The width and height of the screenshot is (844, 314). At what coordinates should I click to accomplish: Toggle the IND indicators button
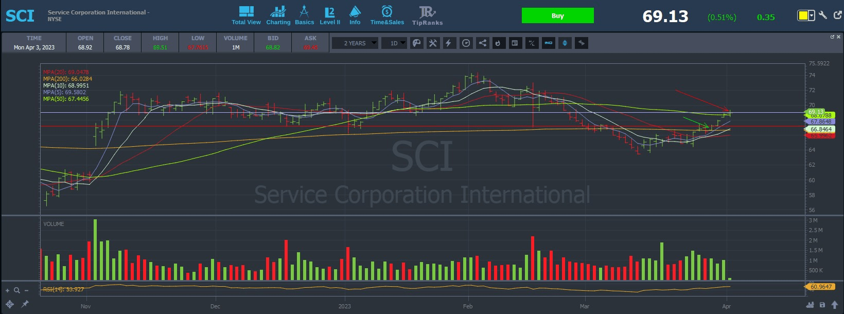(548, 43)
